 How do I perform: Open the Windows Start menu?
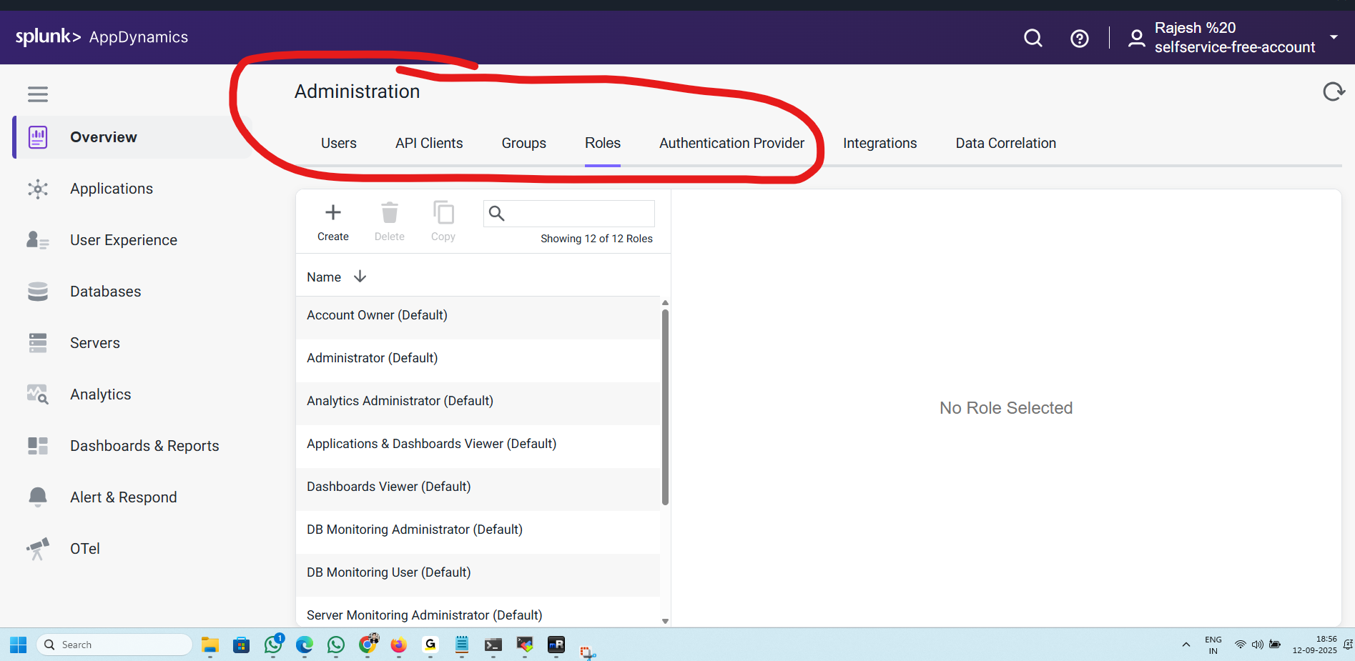[19, 645]
